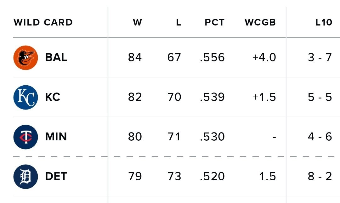Screen dimensions: 340x203
Task: Select Baltimore's +4.0 wild card lead
Action: point(264,58)
